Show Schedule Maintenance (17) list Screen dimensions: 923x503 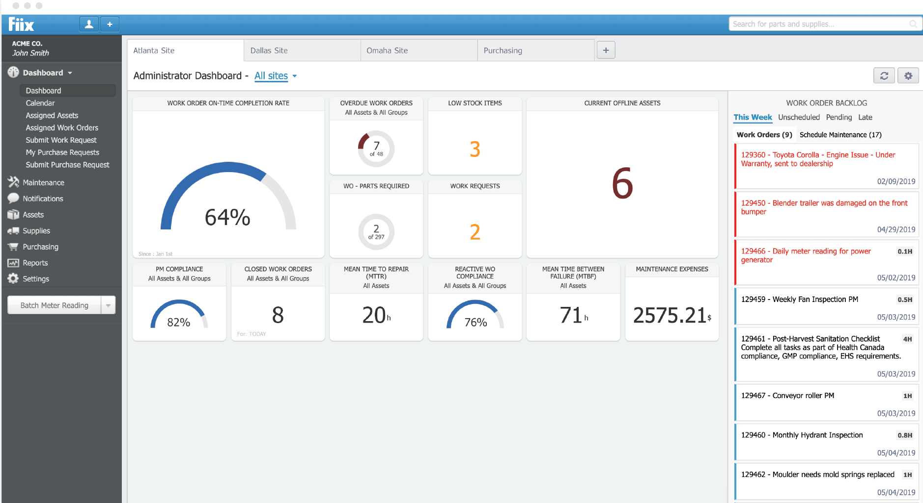tap(840, 135)
